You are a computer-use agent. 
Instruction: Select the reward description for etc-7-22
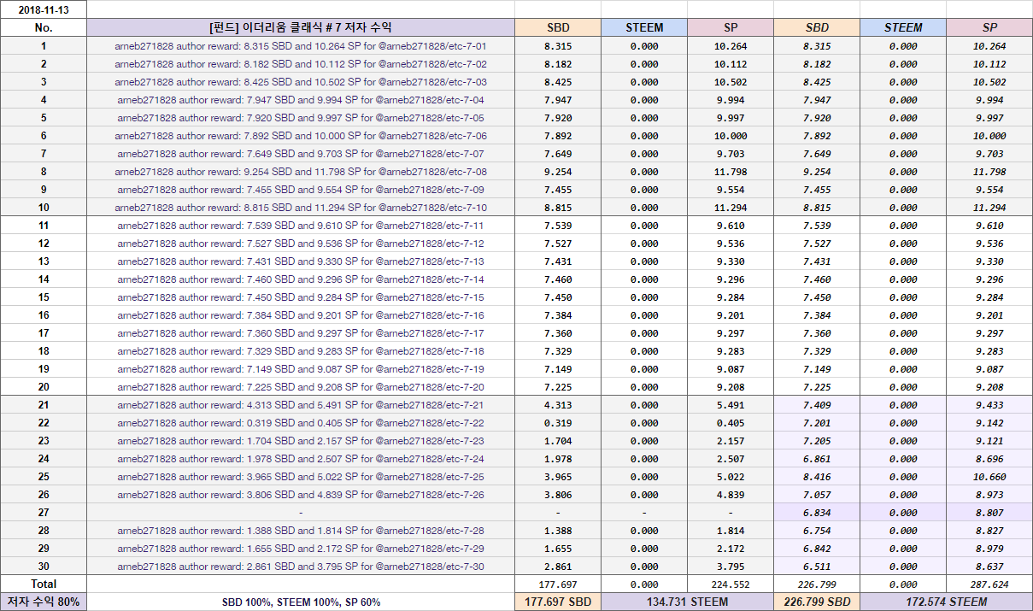click(301, 423)
